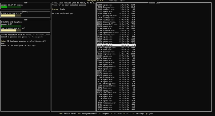This screenshot has height=116, width=215.
Task: Select Quit in the top menu bar
Action: pyautogui.click(x=122, y=1)
